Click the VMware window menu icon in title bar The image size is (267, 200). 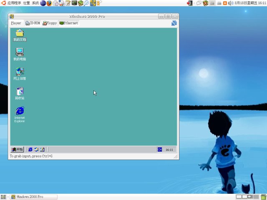coord(12,16)
